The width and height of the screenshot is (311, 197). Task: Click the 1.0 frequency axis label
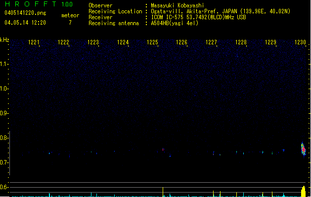pyautogui.click(x=4, y=89)
